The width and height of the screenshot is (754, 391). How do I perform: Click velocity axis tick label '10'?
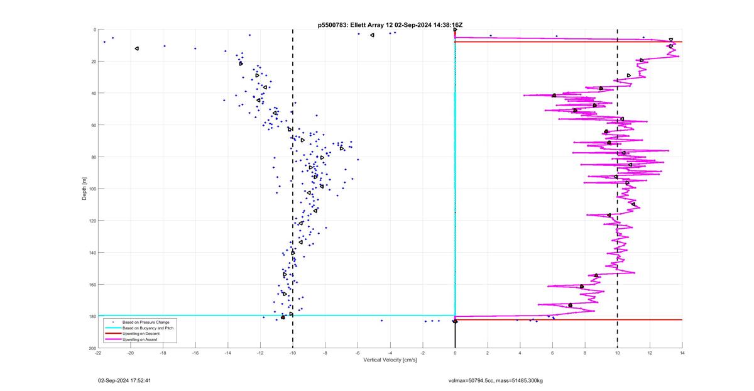[618, 353]
